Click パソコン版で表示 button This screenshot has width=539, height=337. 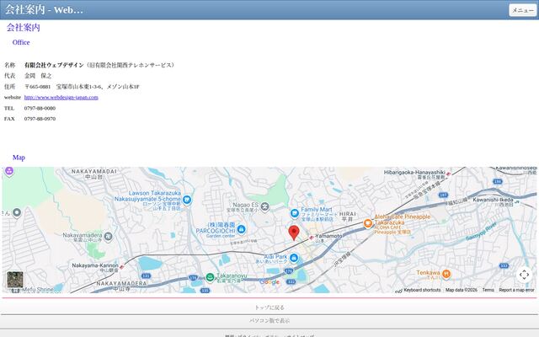click(269, 321)
